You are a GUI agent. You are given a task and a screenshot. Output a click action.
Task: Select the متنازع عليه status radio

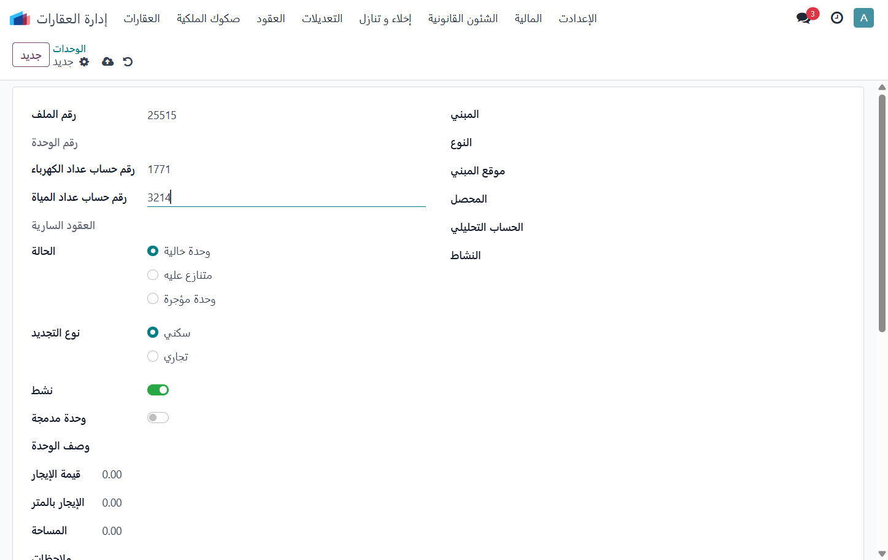(x=153, y=274)
